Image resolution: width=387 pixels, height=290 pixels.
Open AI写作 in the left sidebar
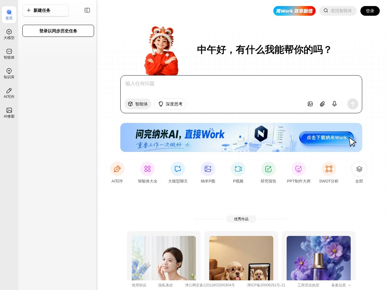click(9, 93)
